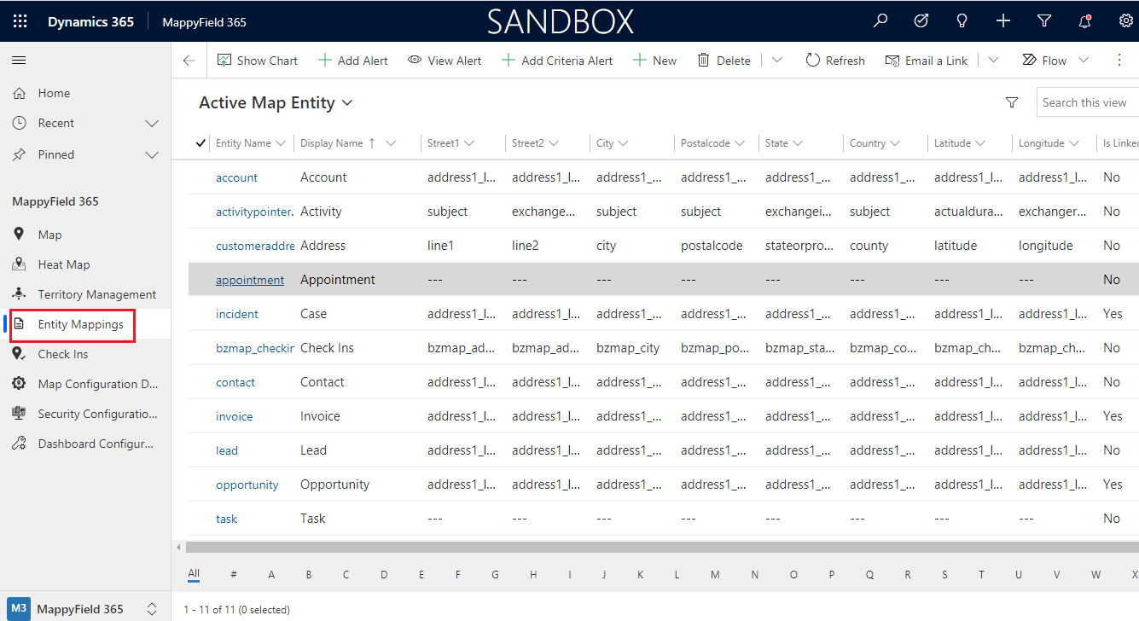Open the lead entity link
This screenshot has width=1139, height=621.
(x=227, y=450)
